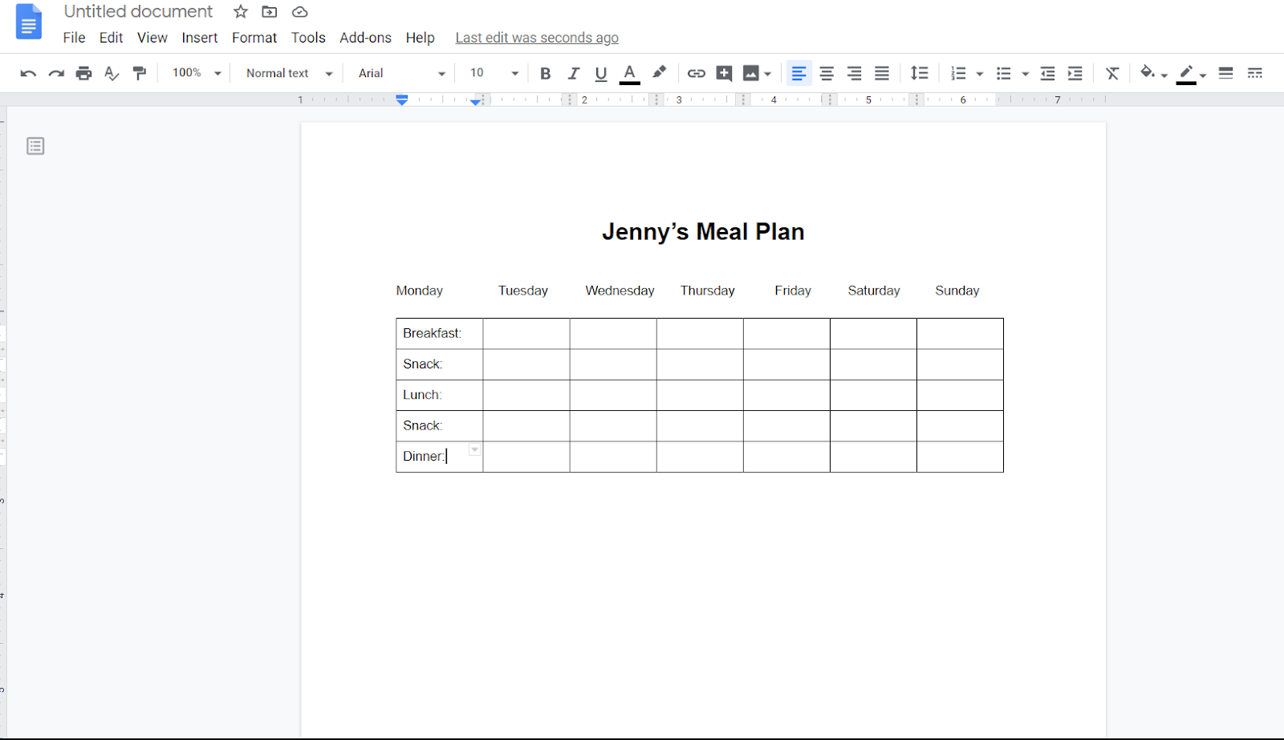Click the Undo arrow icon
1284x740 pixels.
tap(28, 73)
